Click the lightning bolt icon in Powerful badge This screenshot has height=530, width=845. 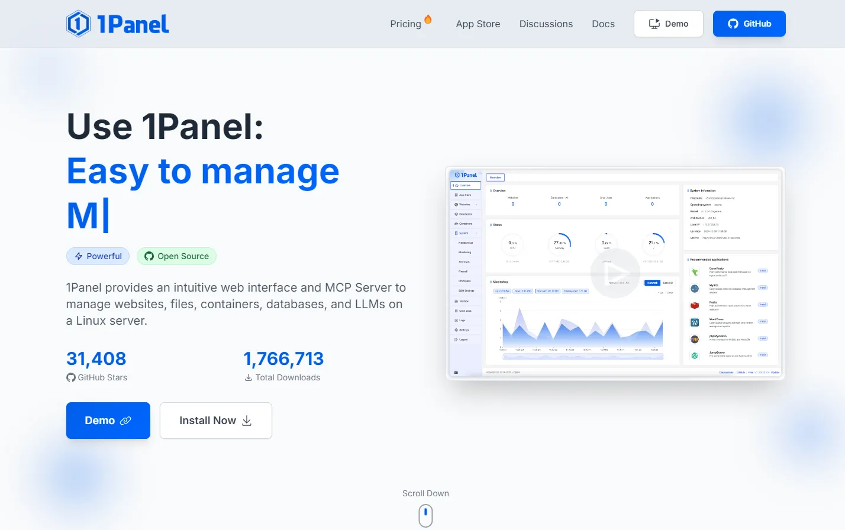pyautogui.click(x=79, y=256)
